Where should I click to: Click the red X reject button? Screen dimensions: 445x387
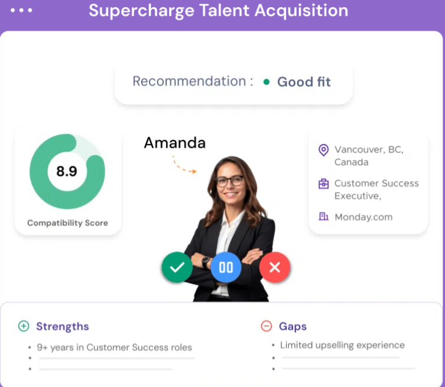coord(275,267)
